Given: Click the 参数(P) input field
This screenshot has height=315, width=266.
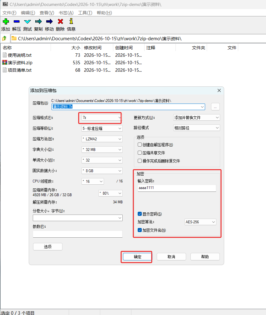Looking at the screenshot, I should [x=78, y=234].
